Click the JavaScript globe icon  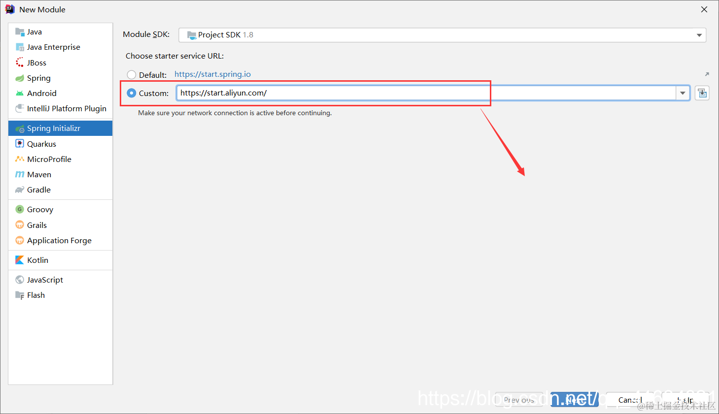click(x=20, y=280)
